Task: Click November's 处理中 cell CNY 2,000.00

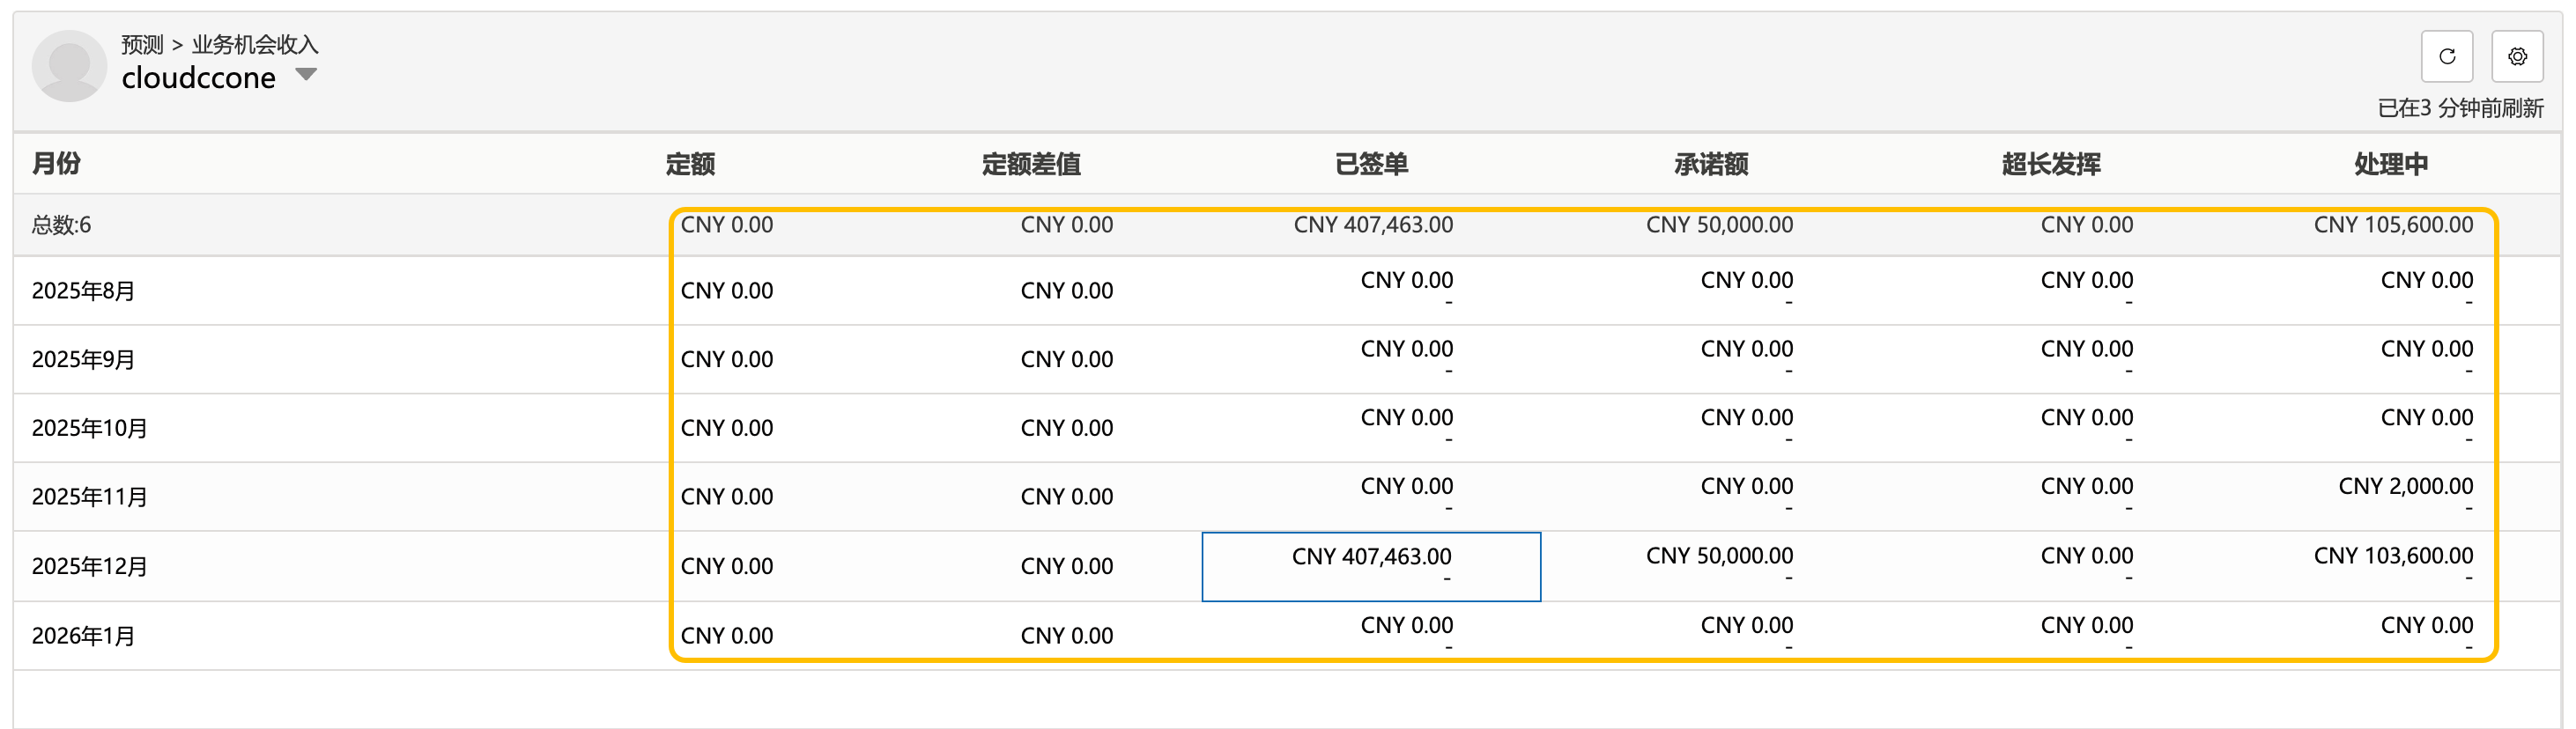Action: (x=2405, y=487)
